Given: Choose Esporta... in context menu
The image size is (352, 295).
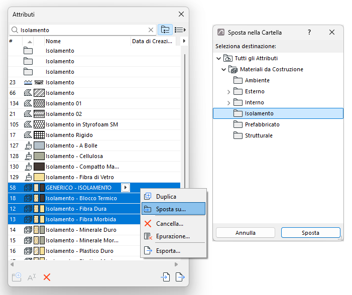Looking at the screenshot, I should pyautogui.click(x=173, y=250).
